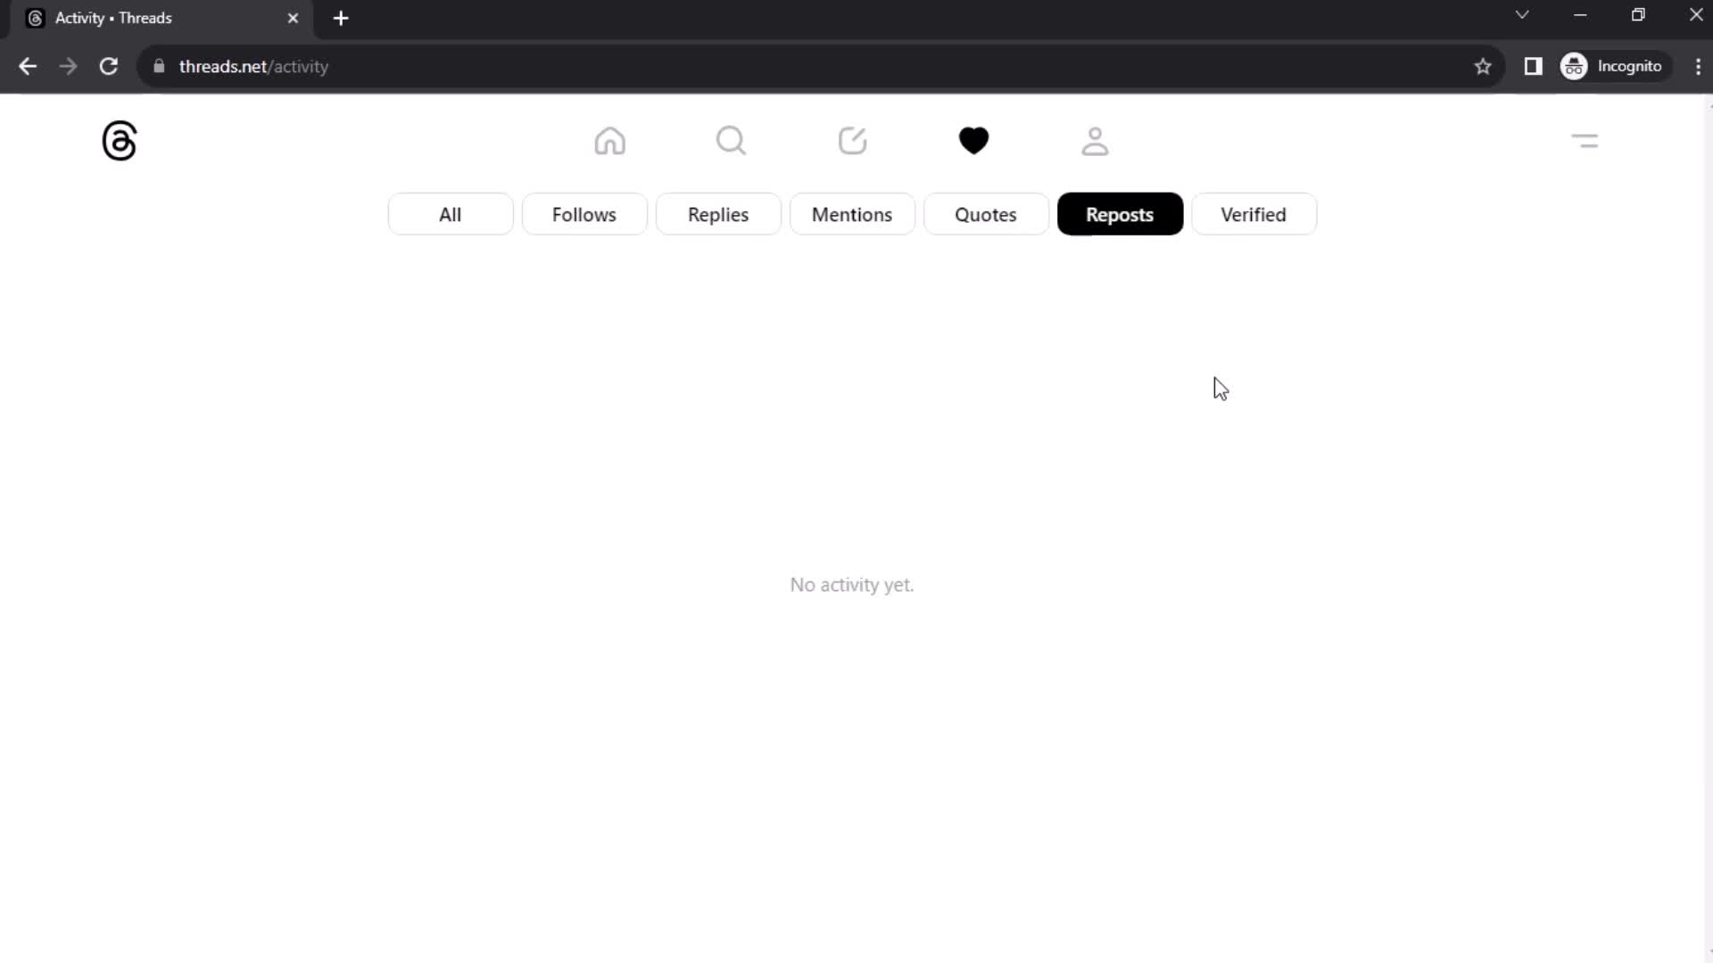Select the Reposts filter tab
Viewport: 1713px width, 963px height.
[1119, 214]
